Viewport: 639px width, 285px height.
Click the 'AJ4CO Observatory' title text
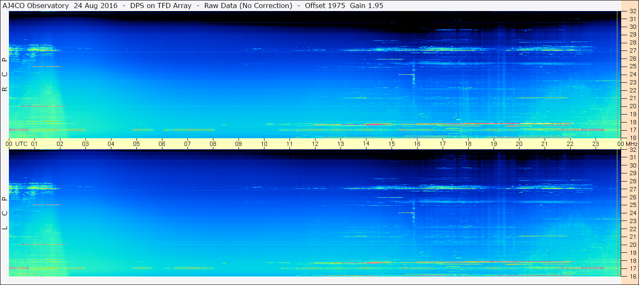coord(36,6)
